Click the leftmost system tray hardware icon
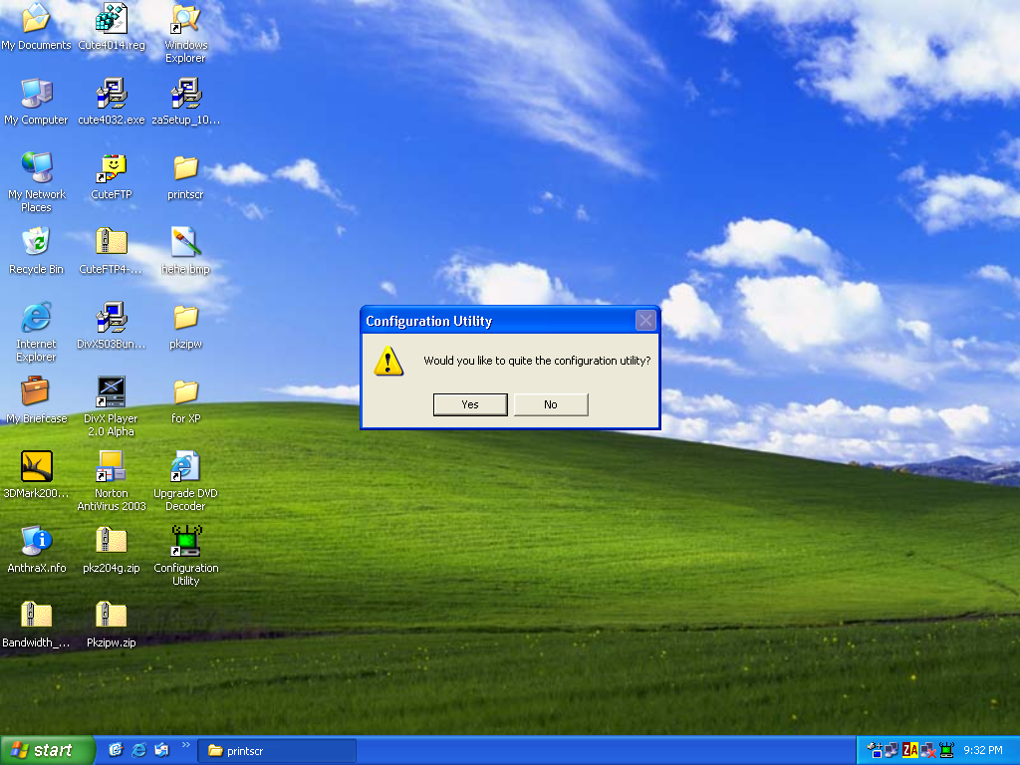 [x=875, y=751]
